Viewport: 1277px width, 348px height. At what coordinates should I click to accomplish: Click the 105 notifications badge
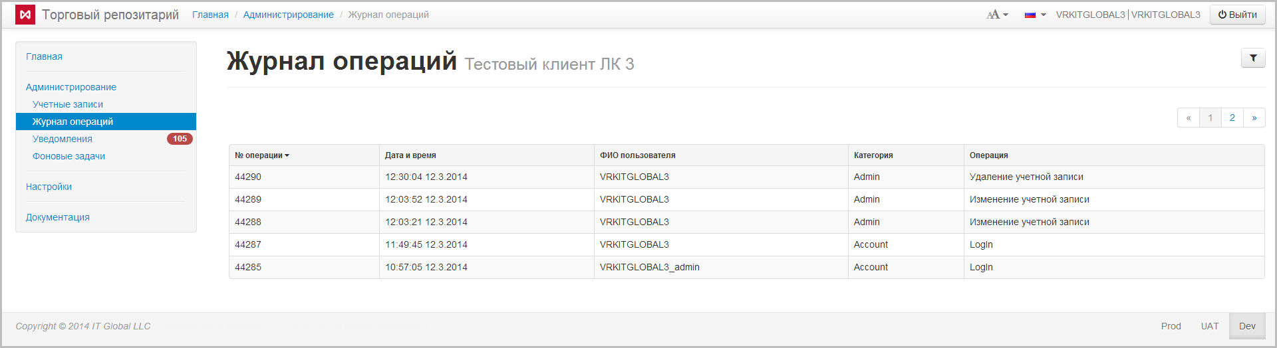(180, 139)
